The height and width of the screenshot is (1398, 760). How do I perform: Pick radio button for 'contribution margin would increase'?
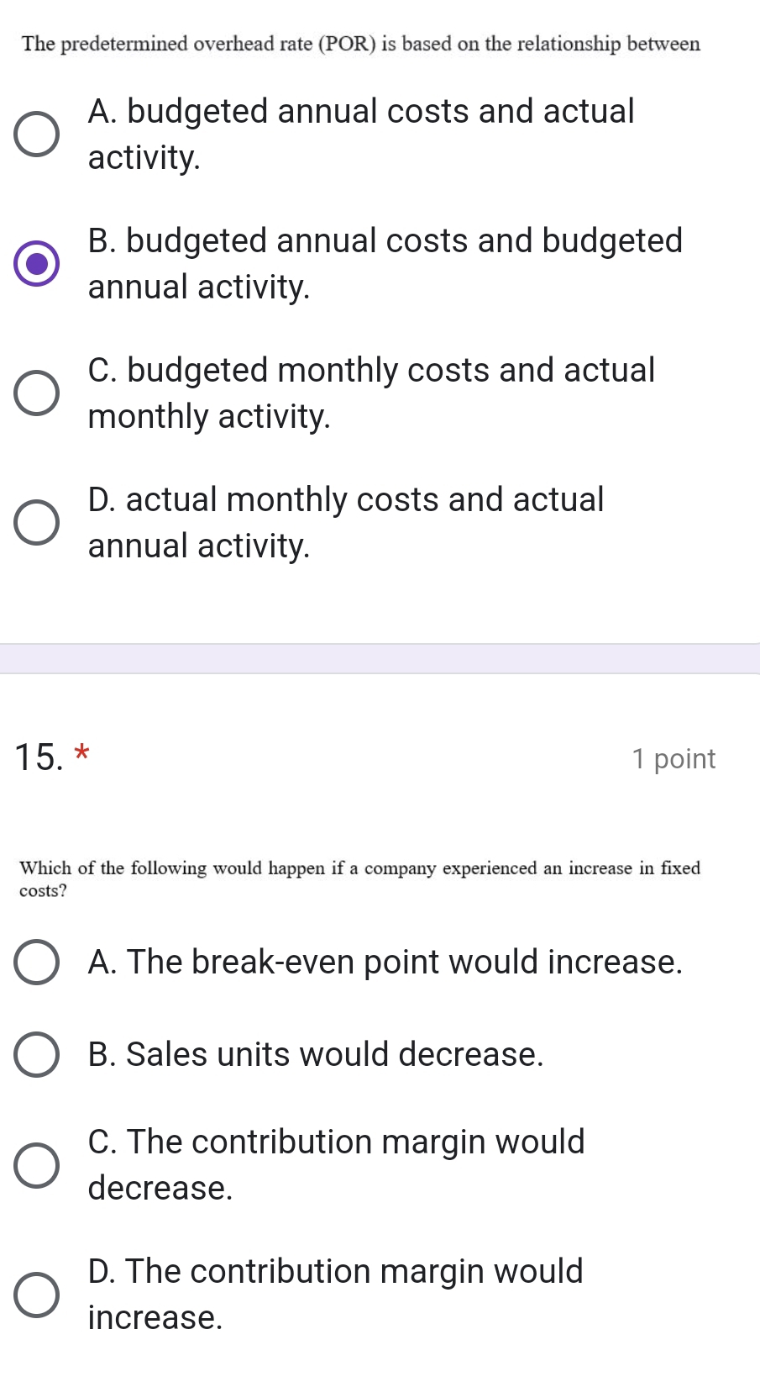pos(37,1295)
